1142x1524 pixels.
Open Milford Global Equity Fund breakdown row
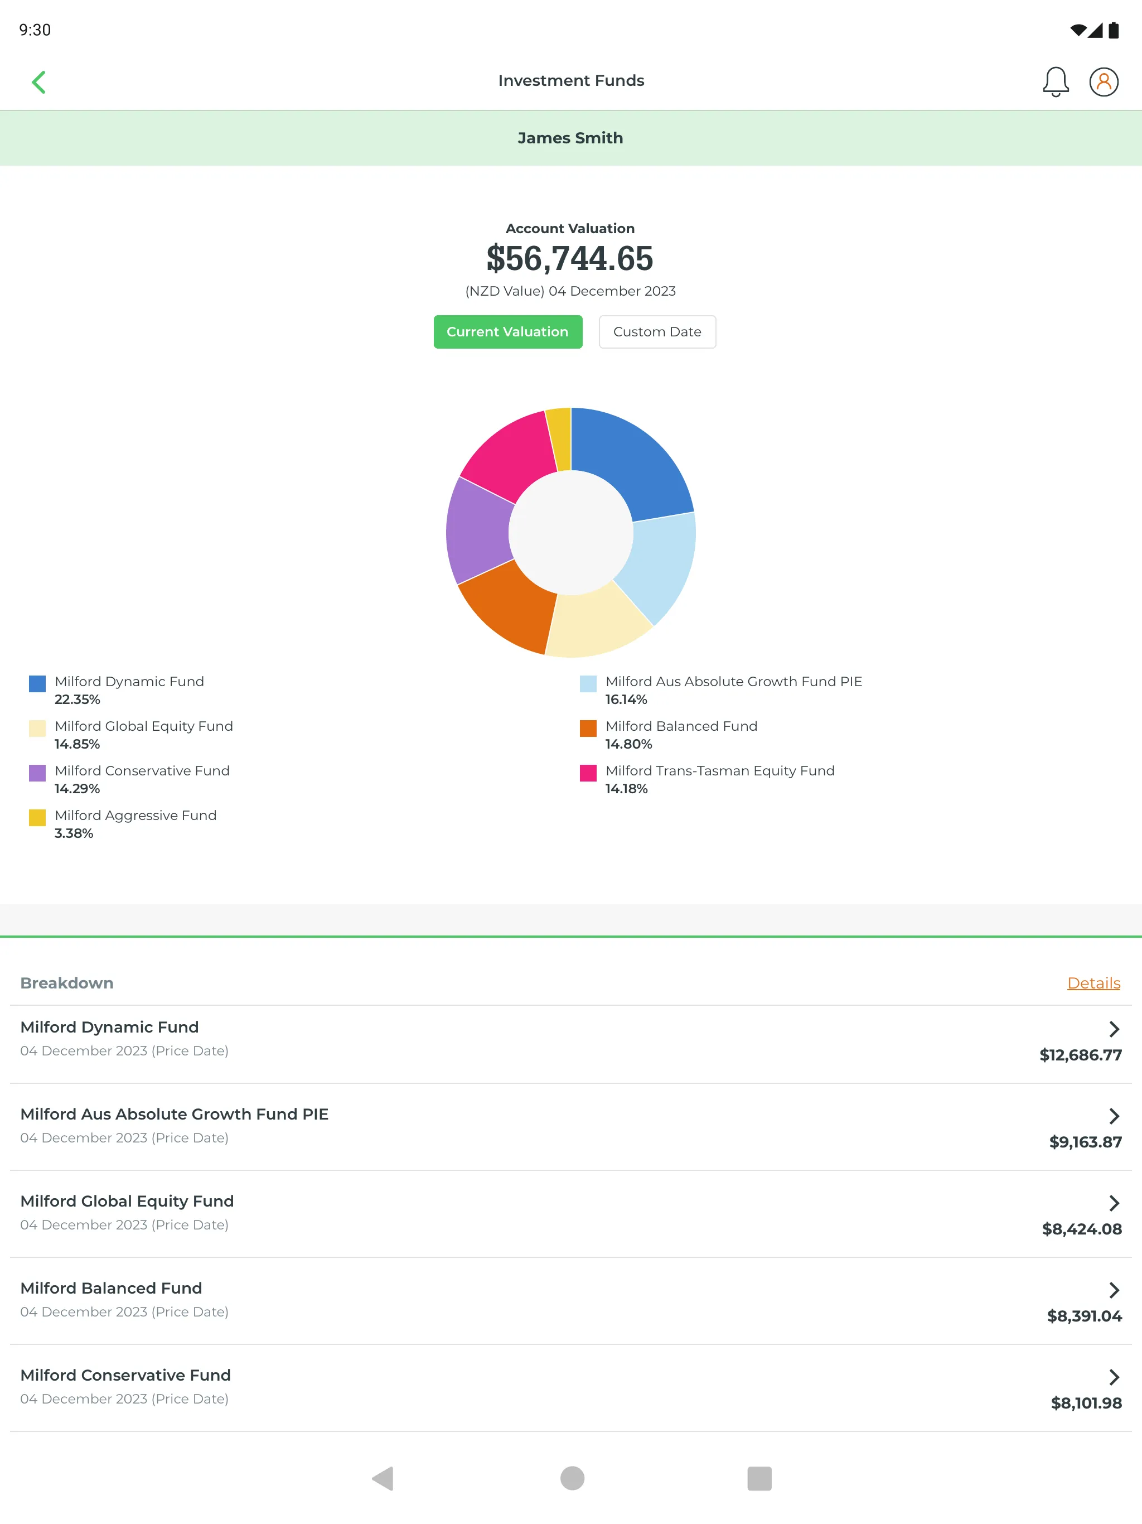pos(571,1214)
